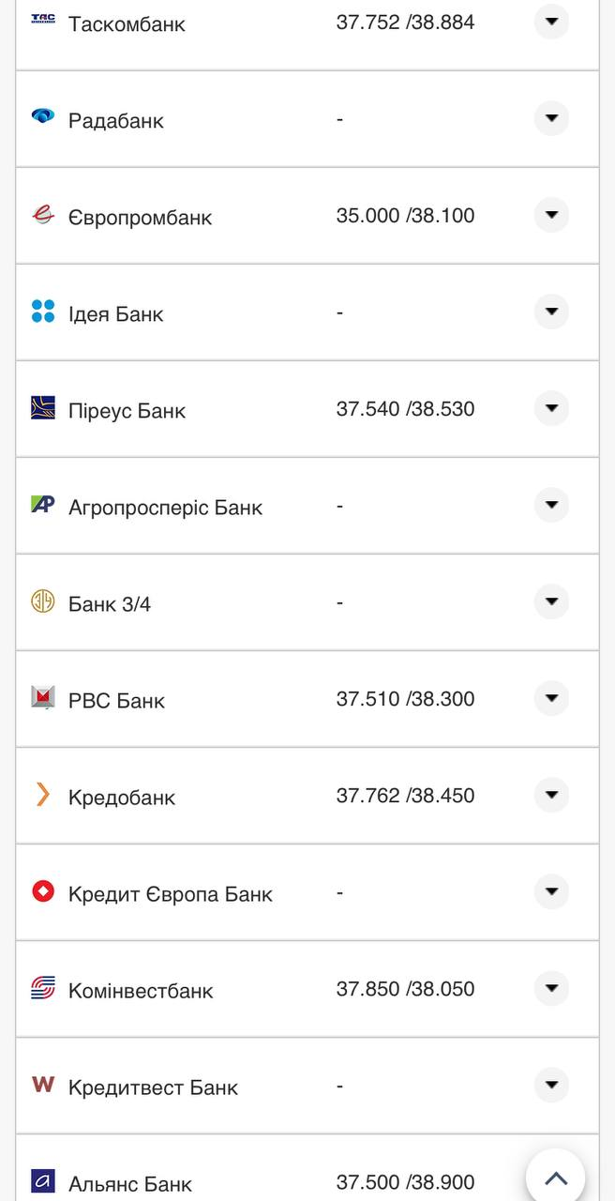615x1201 pixels.
Task: Click the РВС Банк rate 37.510 /38.300
Action: 405,699
